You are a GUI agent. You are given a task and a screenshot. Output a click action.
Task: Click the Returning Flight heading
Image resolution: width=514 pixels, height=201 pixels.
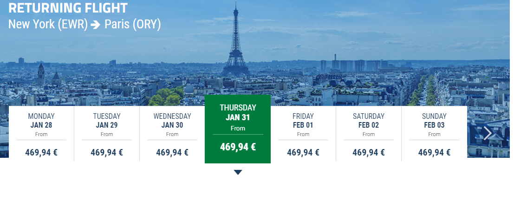click(68, 8)
